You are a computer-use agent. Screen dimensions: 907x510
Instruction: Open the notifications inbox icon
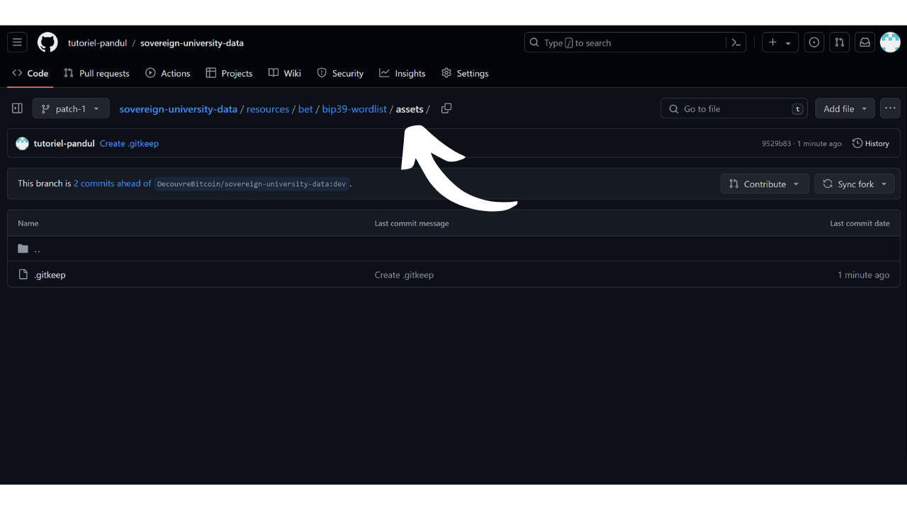pos(864,42)
